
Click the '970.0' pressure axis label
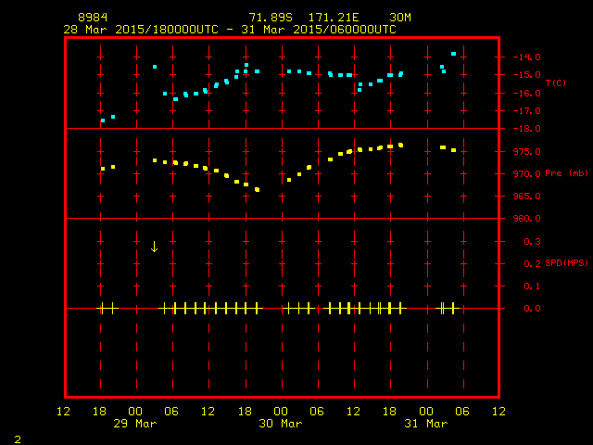(526, 174)
